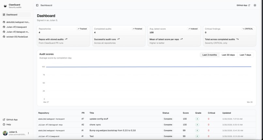Image resolution: width=263 pixels, height=140 pixels.
Task: Click trend icon after Mean of latest score
Action: [x=181, y=39]
